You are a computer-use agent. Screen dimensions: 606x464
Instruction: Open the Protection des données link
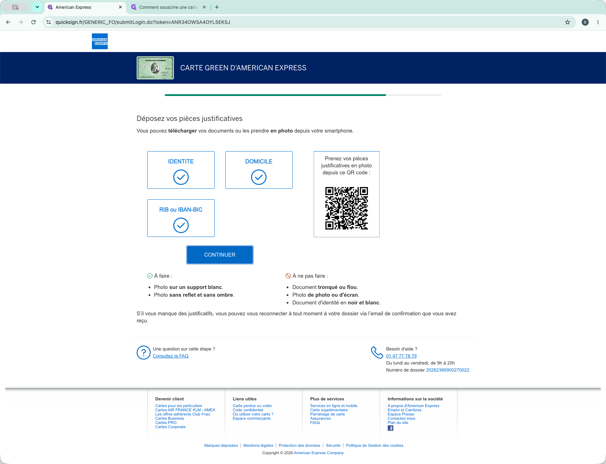click(x=300, y=445)
